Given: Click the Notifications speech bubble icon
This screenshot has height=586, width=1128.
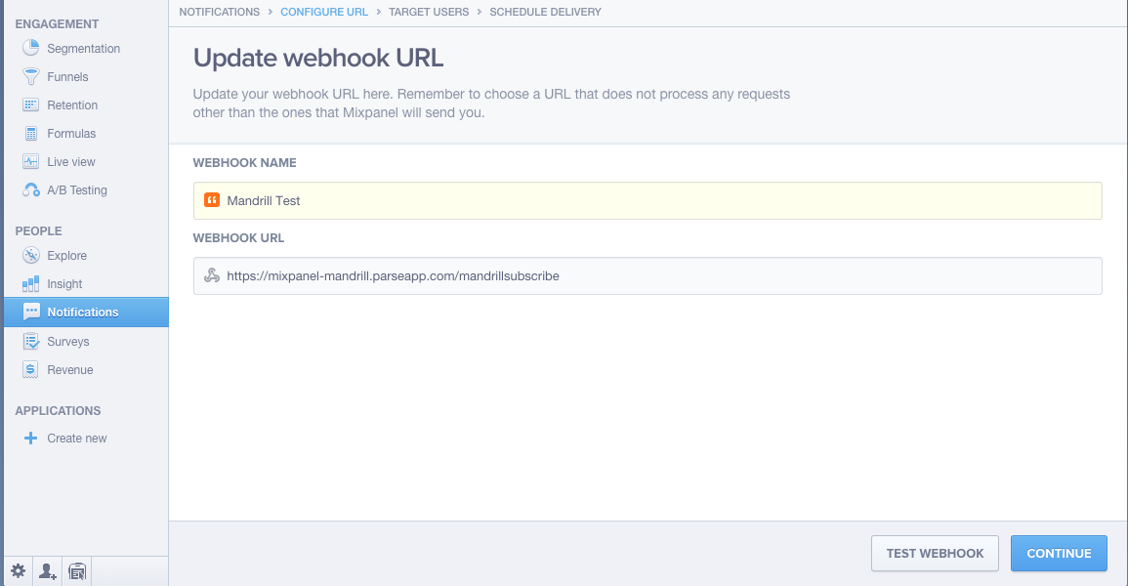Looking at the screenshot, I should pos(31,313).
